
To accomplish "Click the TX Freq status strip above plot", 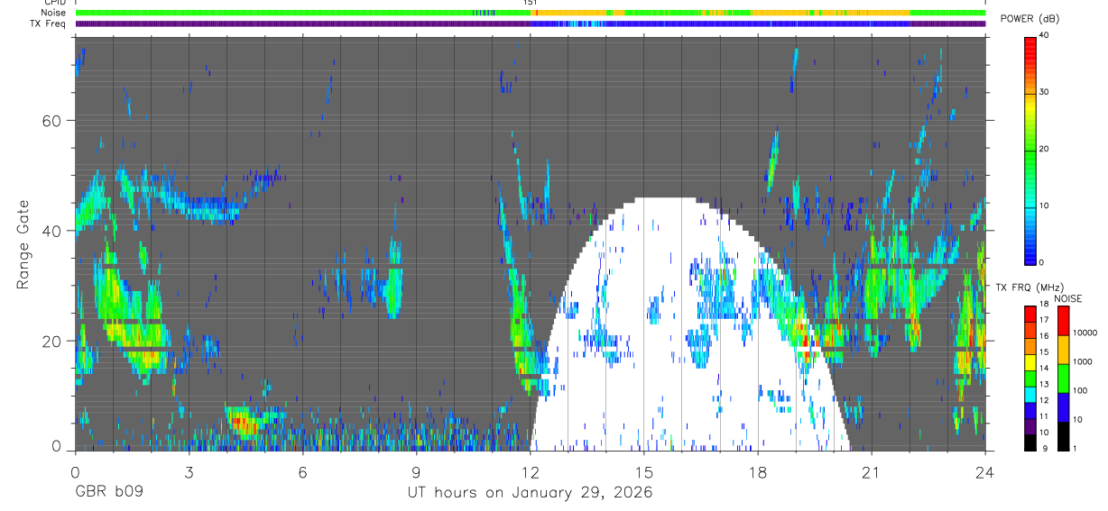I will pos(531,23).
